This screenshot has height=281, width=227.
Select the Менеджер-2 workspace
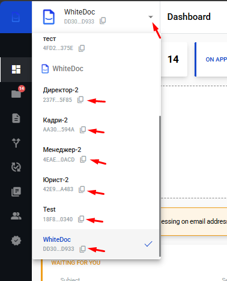tap(95, 154)
